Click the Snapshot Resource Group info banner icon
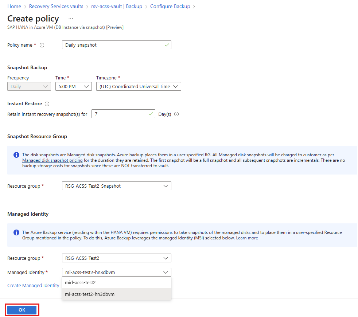 click(x=16, y=155)
